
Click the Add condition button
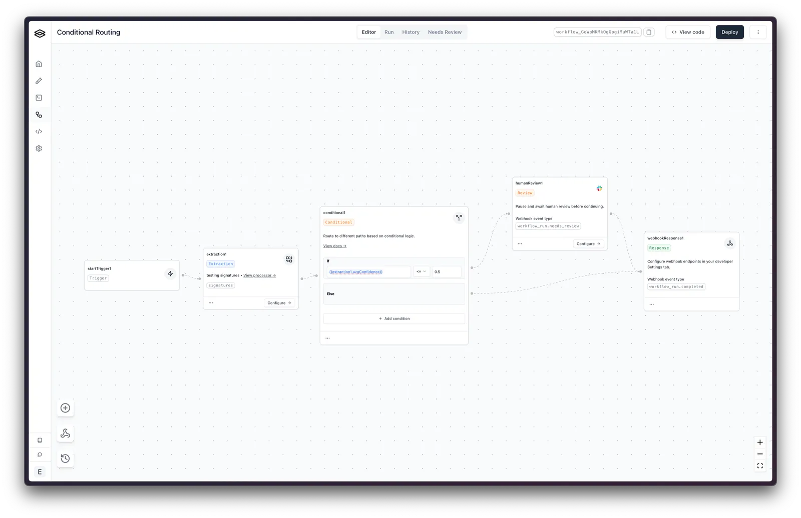click(394, 318)
